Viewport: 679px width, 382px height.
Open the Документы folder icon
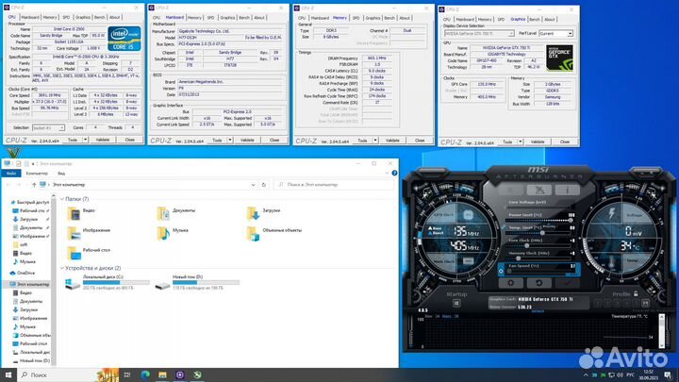click(163, 213)
